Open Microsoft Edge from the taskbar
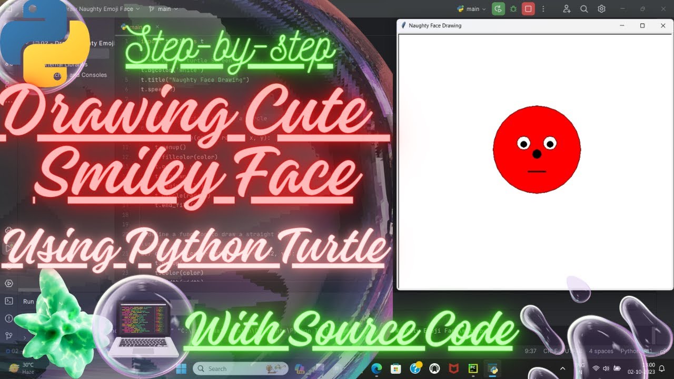674x379 pixels. tap(378, 368)
